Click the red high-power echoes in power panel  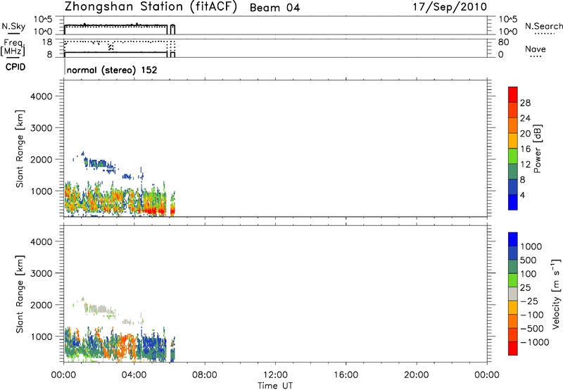tap(153, 210)
